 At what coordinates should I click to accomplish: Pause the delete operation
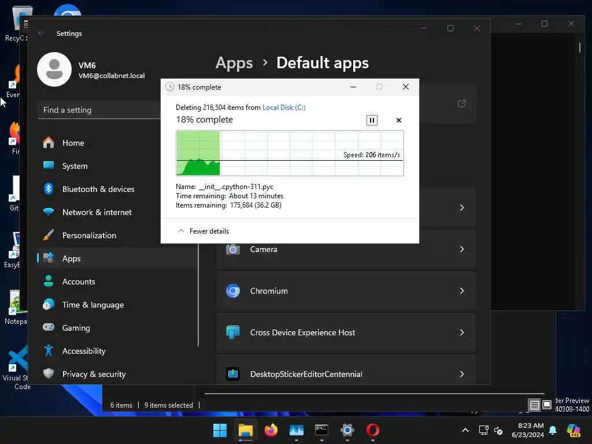click(x=372, y=120)
